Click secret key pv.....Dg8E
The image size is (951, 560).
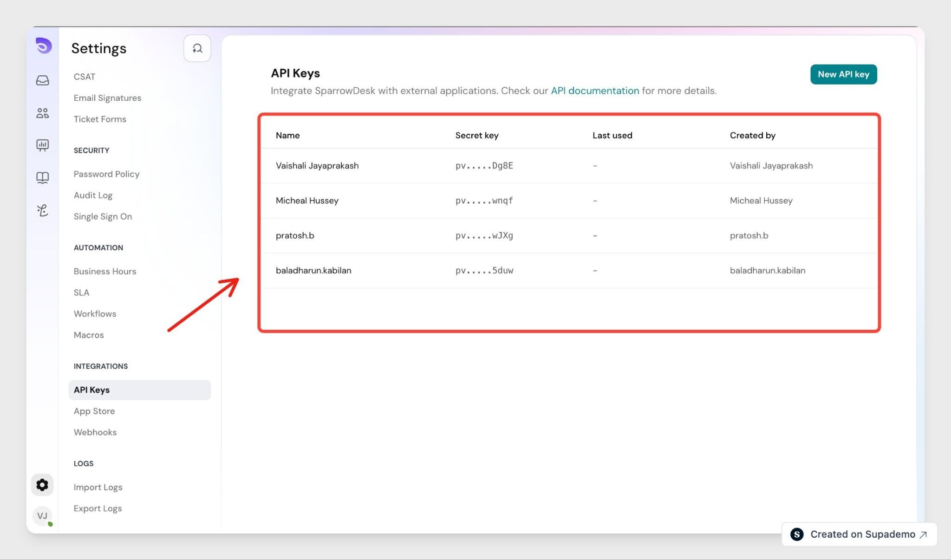(484, 166)
